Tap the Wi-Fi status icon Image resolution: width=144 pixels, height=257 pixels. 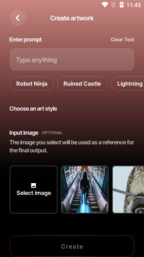point(105,5)
